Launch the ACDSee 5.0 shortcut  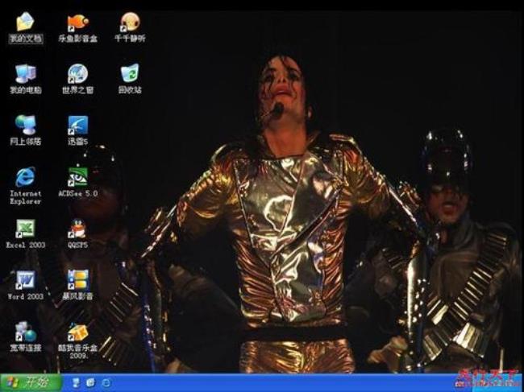[78, 182]
